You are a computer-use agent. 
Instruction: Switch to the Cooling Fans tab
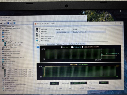51,44
